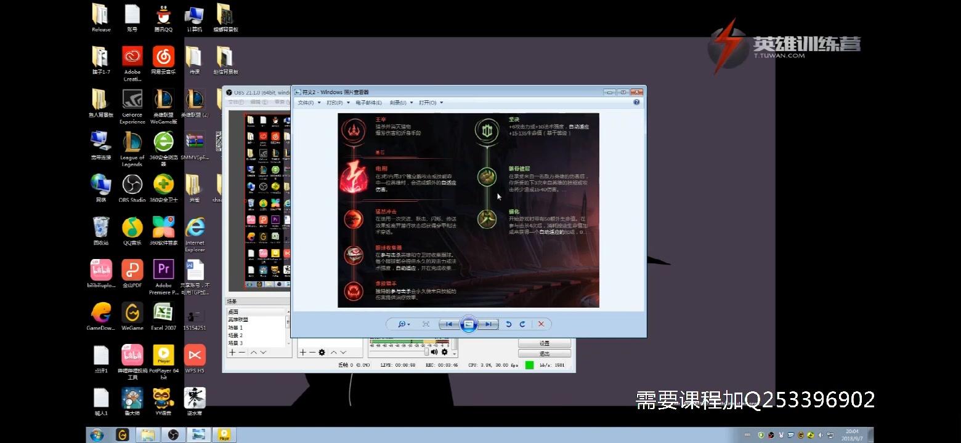Open the 文件 menu in OBS window
This screenshot has height=443, width=961.
pos(236,102)
